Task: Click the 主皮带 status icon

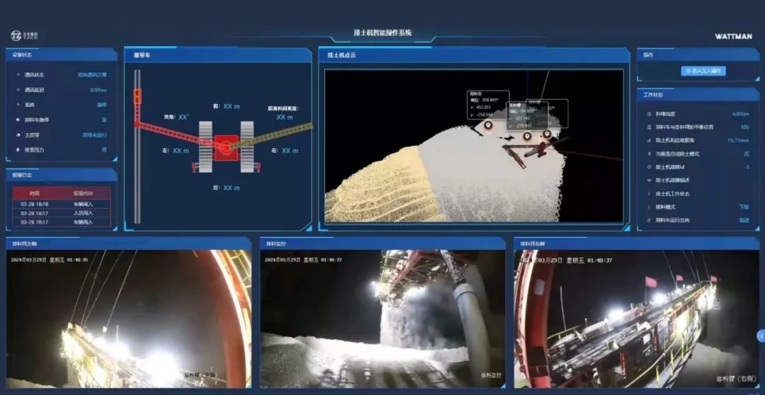Action: pos(17,134)
